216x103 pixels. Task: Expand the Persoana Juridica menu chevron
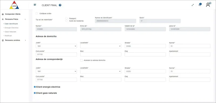tap(25, 40)
